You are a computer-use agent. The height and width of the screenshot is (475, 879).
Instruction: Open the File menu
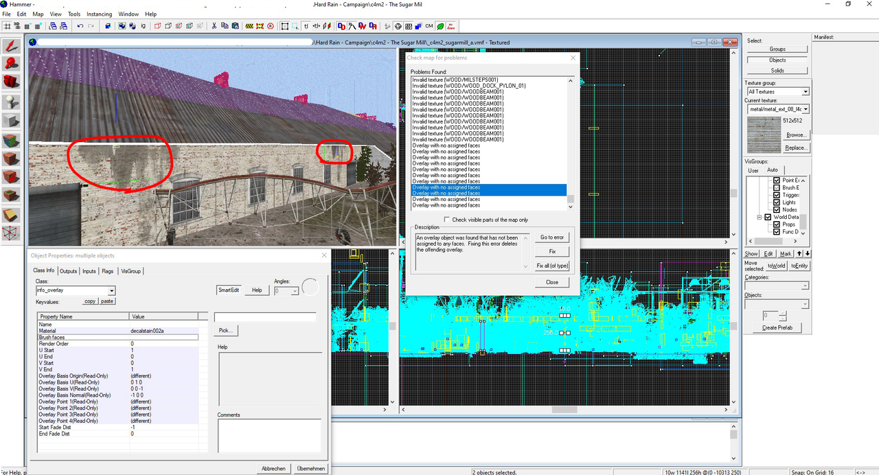click(6, 14)
